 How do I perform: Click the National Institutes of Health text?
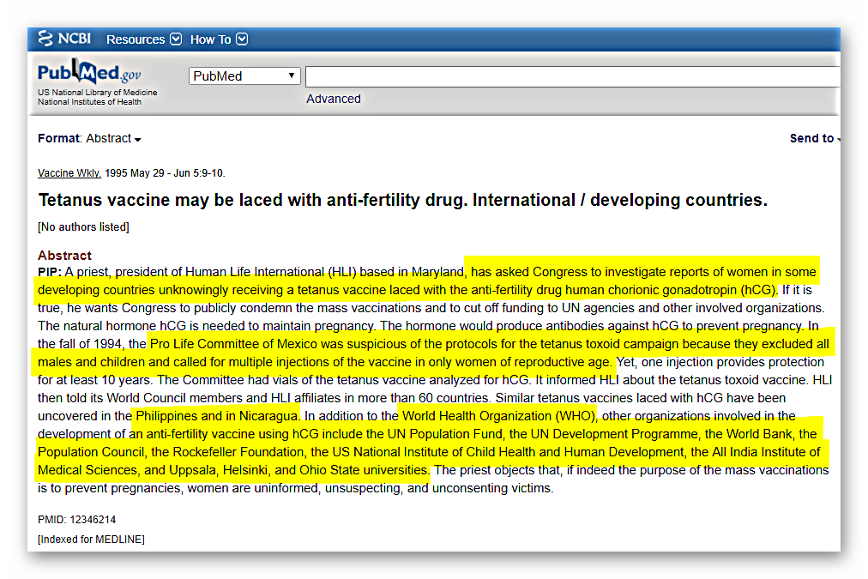pos(90,101)
